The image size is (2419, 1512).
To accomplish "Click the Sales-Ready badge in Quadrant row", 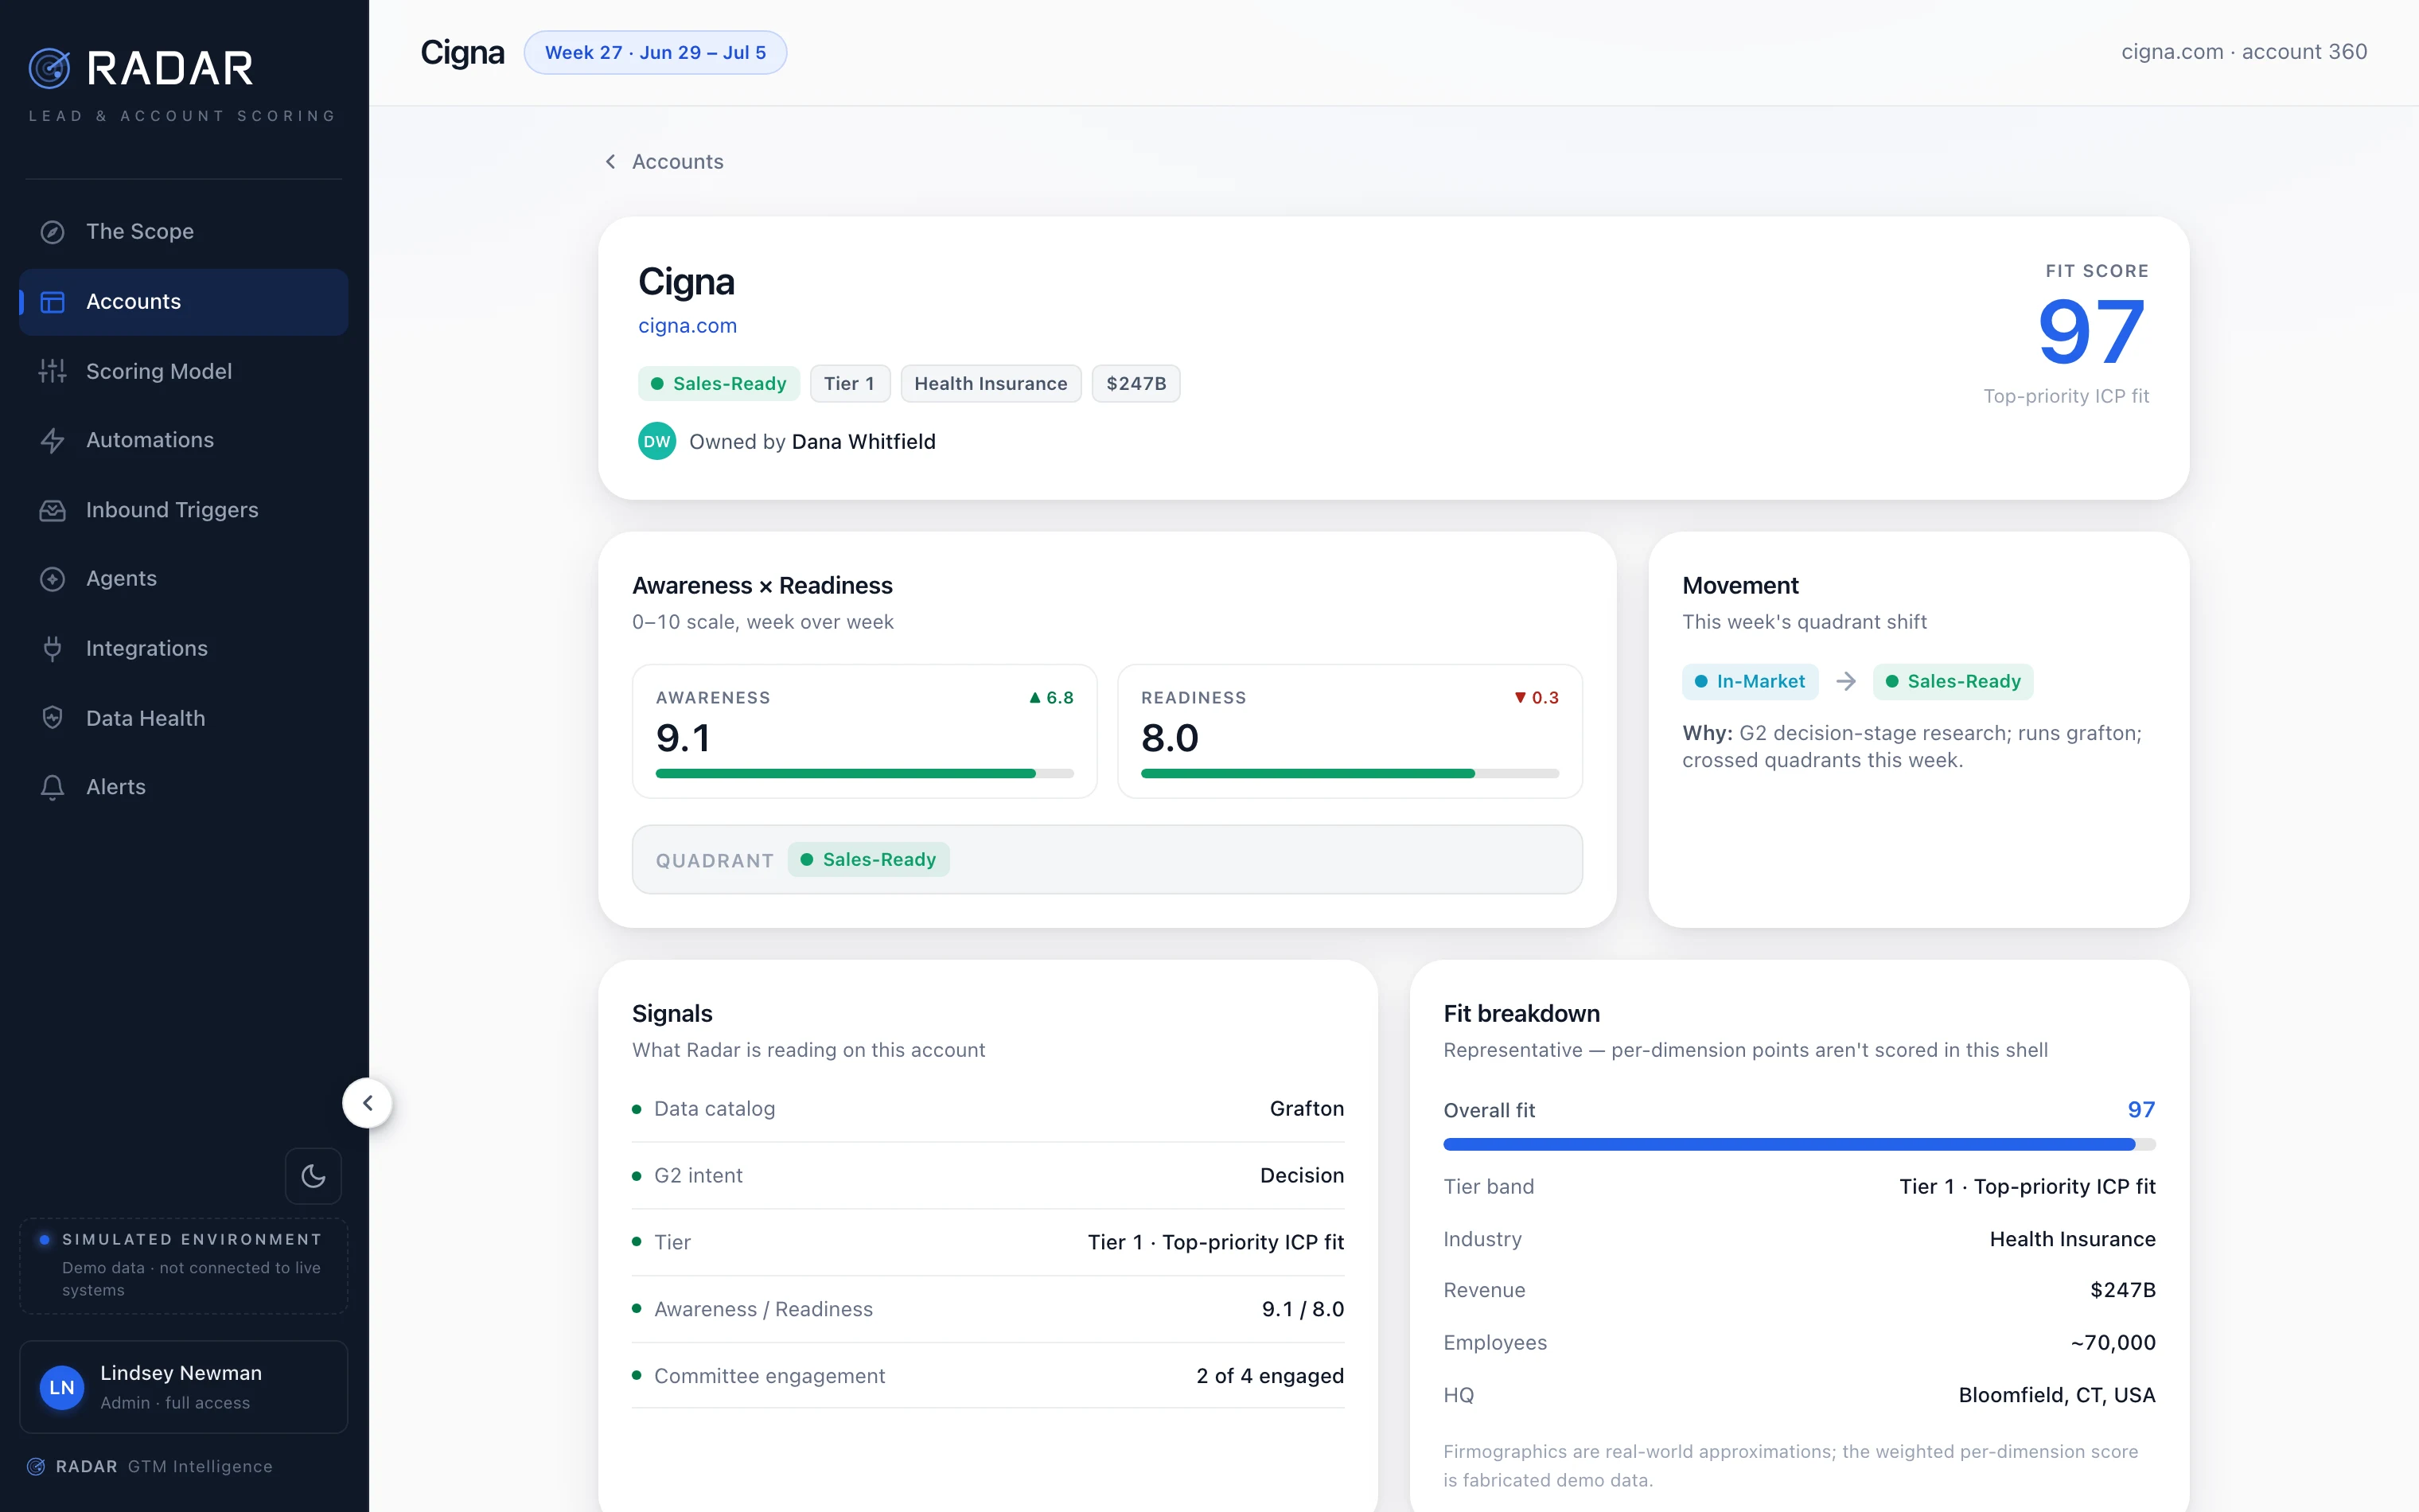I will click(869, 860).
